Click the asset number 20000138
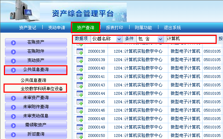This screenshot has width=223, height=139. pyautogui.click(x=96, y=51)
